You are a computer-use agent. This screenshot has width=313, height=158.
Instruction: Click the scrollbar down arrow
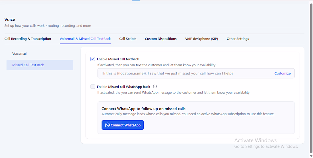(x=311, y=156)
